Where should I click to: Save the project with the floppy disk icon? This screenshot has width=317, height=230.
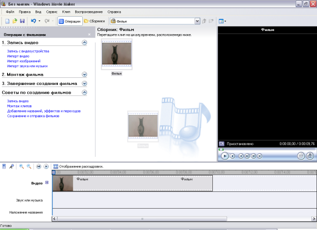tap(22, 21)
